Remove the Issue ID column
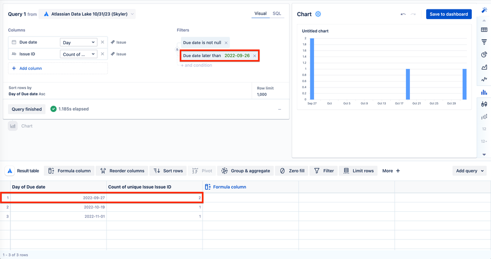Image resolution: width=491 pixels, height=259 pixels. click(102, 54)
